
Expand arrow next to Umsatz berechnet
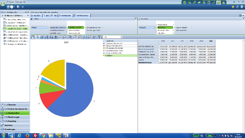(103, 27)
